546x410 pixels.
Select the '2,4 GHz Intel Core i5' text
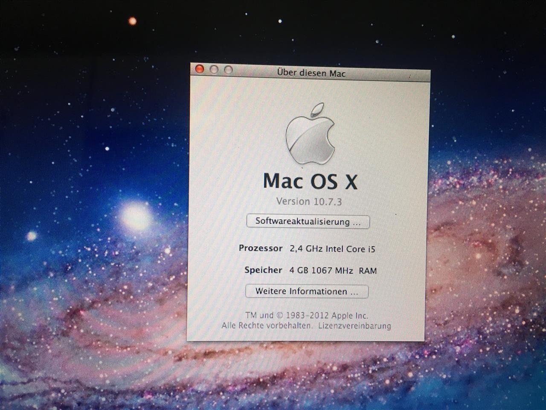pos(333,249)
